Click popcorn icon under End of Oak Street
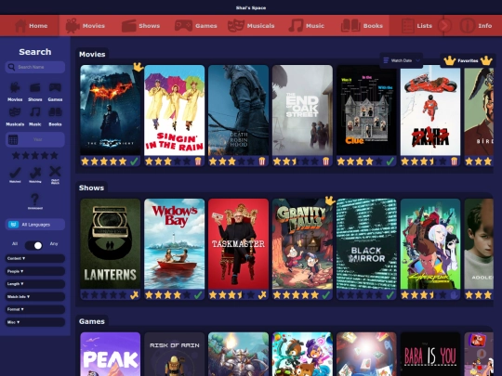 (x=326, y=162)
